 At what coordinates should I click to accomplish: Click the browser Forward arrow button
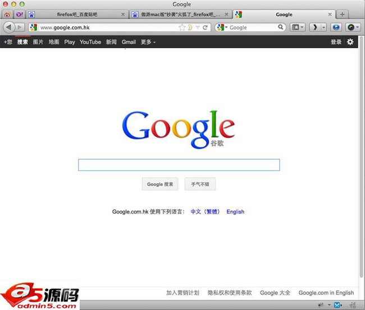tap(20, 27)
